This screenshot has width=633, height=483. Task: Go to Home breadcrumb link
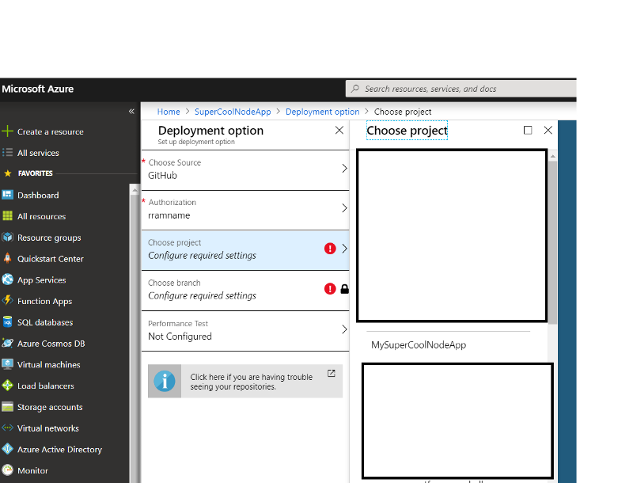(x=169, y=112)
